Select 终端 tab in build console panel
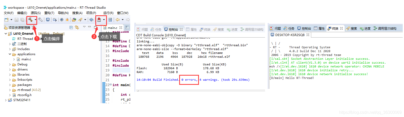 click(205, 29)
